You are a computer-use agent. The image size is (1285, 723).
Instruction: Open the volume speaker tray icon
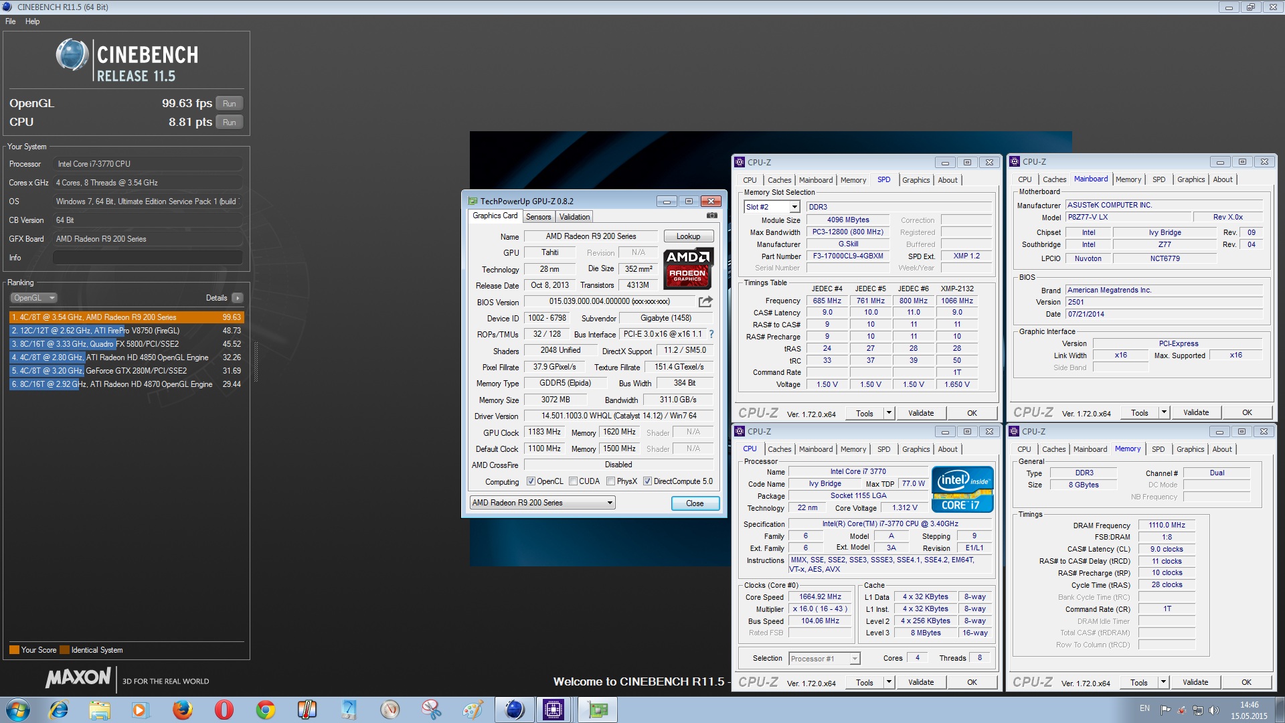[x=1214, y=710]
